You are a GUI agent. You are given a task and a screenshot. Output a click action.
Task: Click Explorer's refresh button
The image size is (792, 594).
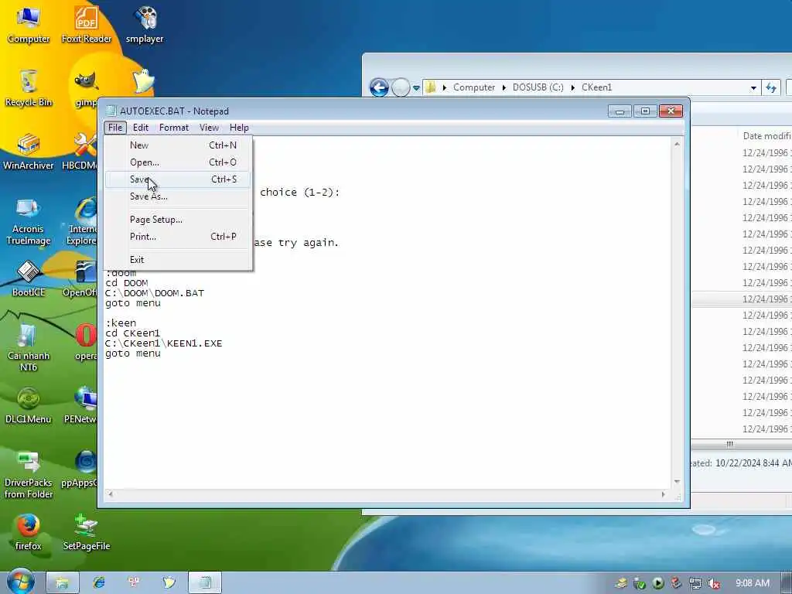[x=771, y=87]
